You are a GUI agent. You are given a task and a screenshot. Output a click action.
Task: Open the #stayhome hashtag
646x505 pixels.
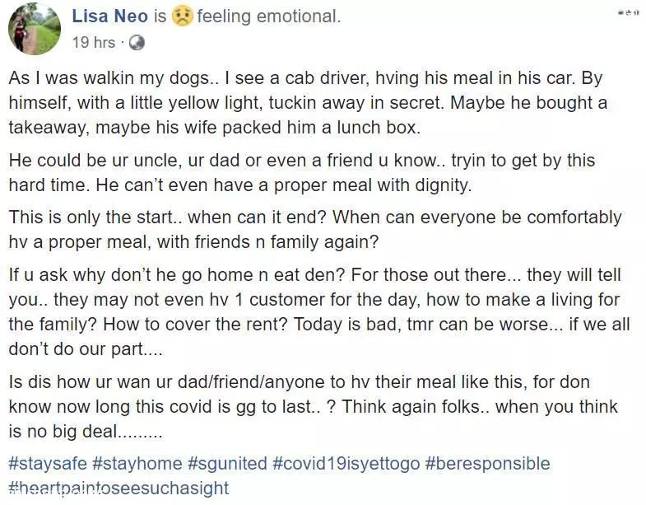pyautogui.click(x=137, y=463)
